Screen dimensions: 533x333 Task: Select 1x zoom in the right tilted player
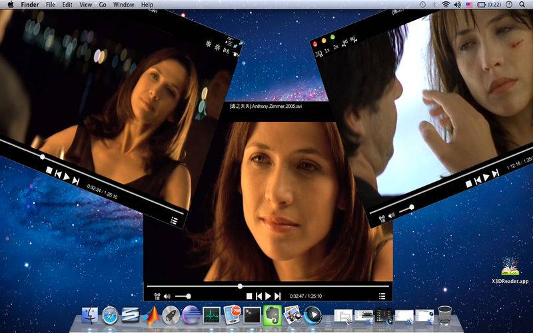coord(327,51)
